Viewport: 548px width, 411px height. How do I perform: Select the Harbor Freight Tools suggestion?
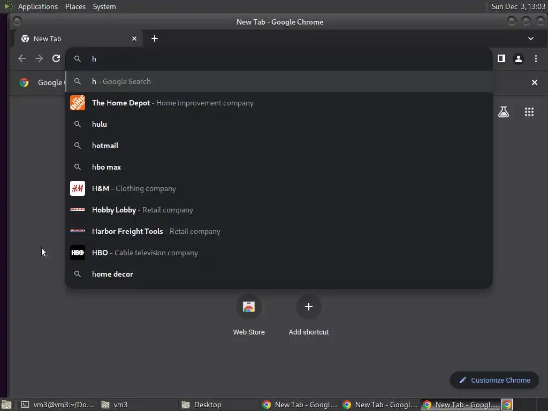pos(279,231)
